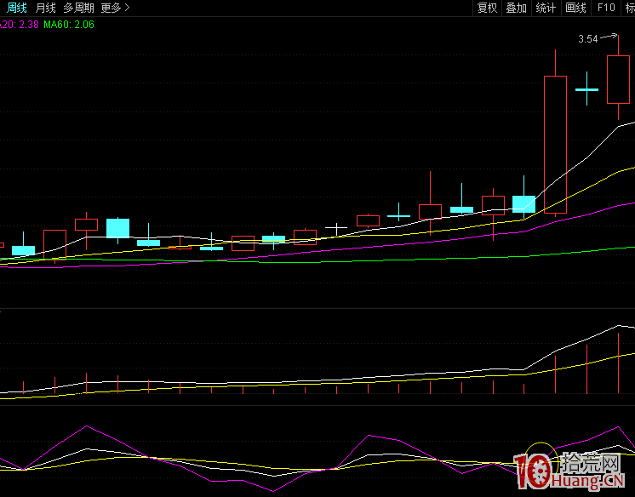
Task: Activate the 画线 drawing tool
Action: pos(575,8)
